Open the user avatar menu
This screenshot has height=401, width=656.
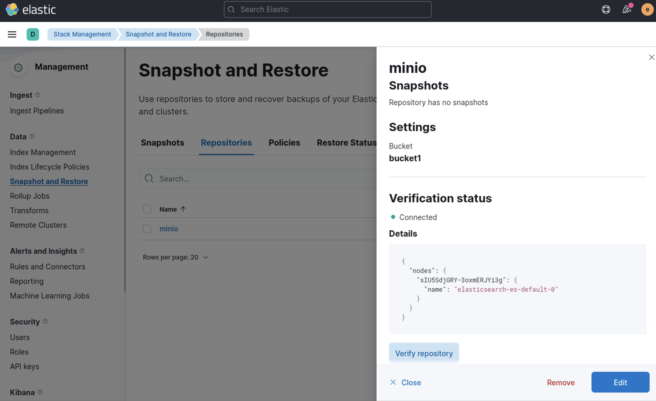(647, 10)
